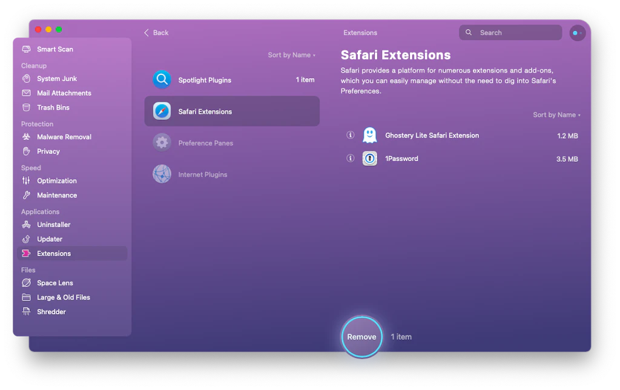Launch the Shredder tool

50,311
